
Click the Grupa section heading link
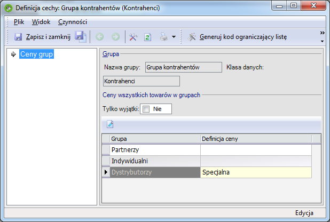(111, 54)
